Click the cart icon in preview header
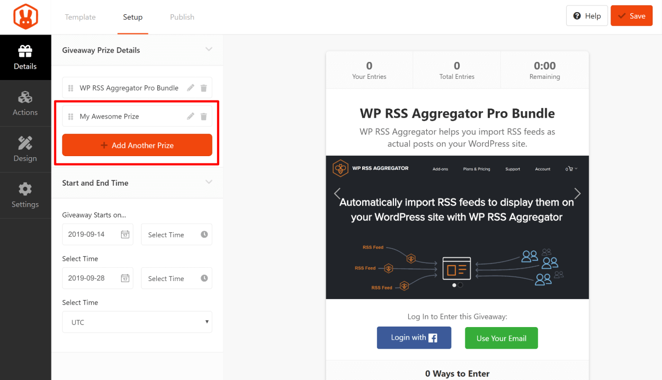The height and width of the screenshot is (380, 662). (571, 169)
